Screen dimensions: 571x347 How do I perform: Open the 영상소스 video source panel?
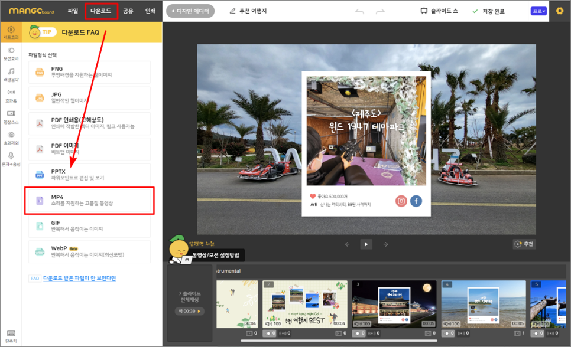coord(11,117)
